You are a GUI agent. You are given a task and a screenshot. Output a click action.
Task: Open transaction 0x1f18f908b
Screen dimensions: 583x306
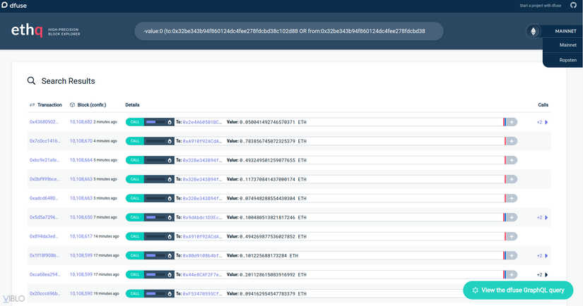click(x=45, y=255)
